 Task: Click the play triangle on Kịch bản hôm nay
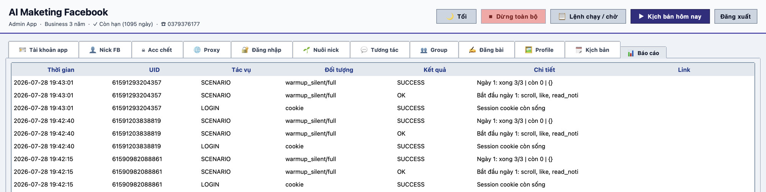[641, 16]
